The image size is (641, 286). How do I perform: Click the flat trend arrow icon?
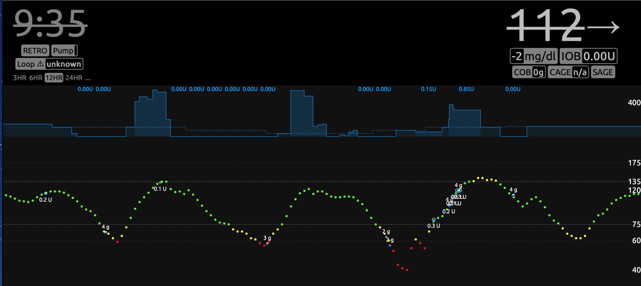point(603,27)
